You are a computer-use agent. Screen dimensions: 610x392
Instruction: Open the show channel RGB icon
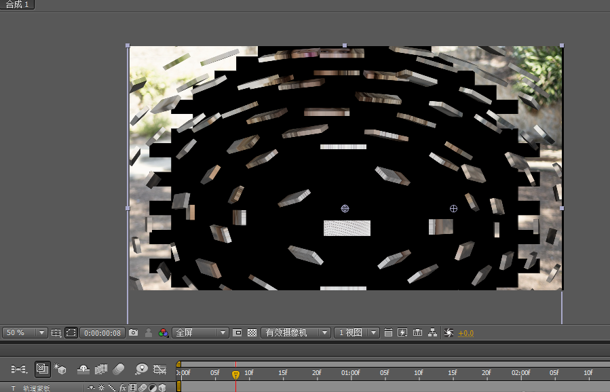coord(162,333)
